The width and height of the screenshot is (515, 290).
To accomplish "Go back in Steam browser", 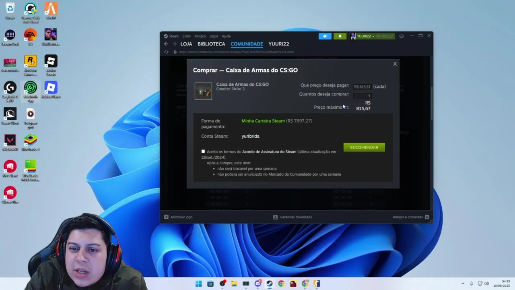I will coord(166,44).
